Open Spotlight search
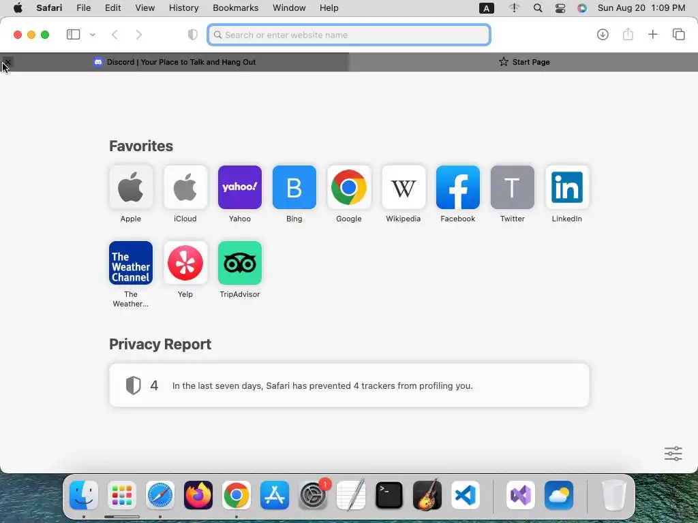Image resolution: width=698 pixels, height=523 pixels. pos(538,8)
